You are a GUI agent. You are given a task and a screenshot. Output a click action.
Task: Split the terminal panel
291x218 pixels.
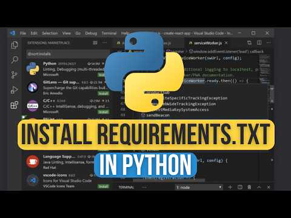[x=240, y=187]
